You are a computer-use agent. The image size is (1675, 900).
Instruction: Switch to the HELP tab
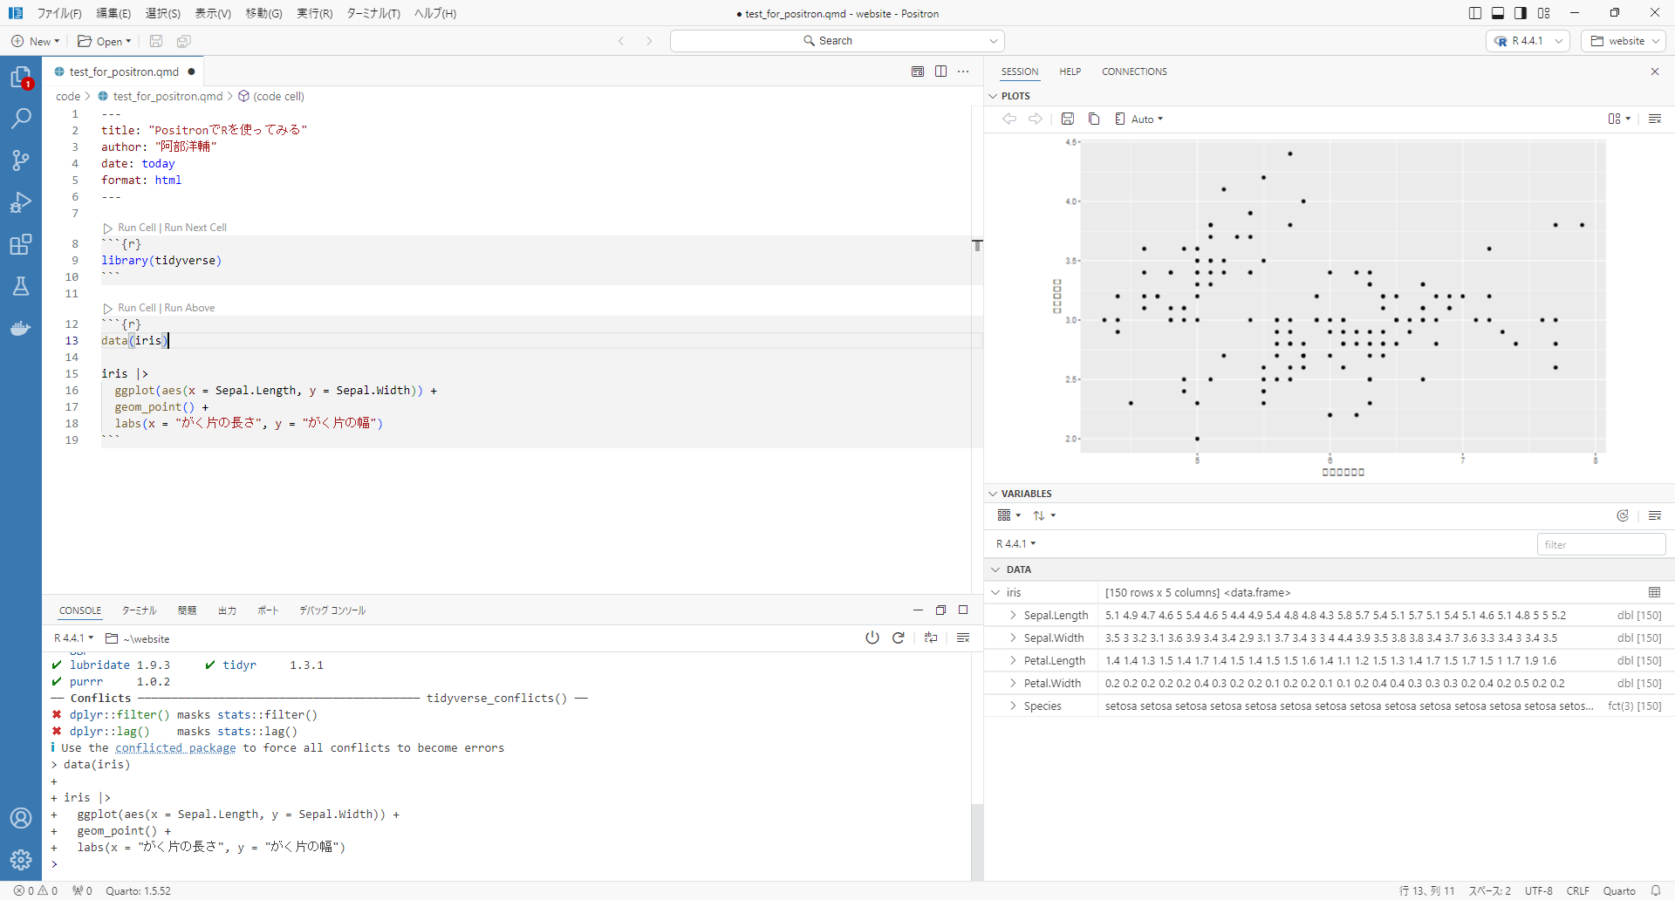(x=1070, y=72)
